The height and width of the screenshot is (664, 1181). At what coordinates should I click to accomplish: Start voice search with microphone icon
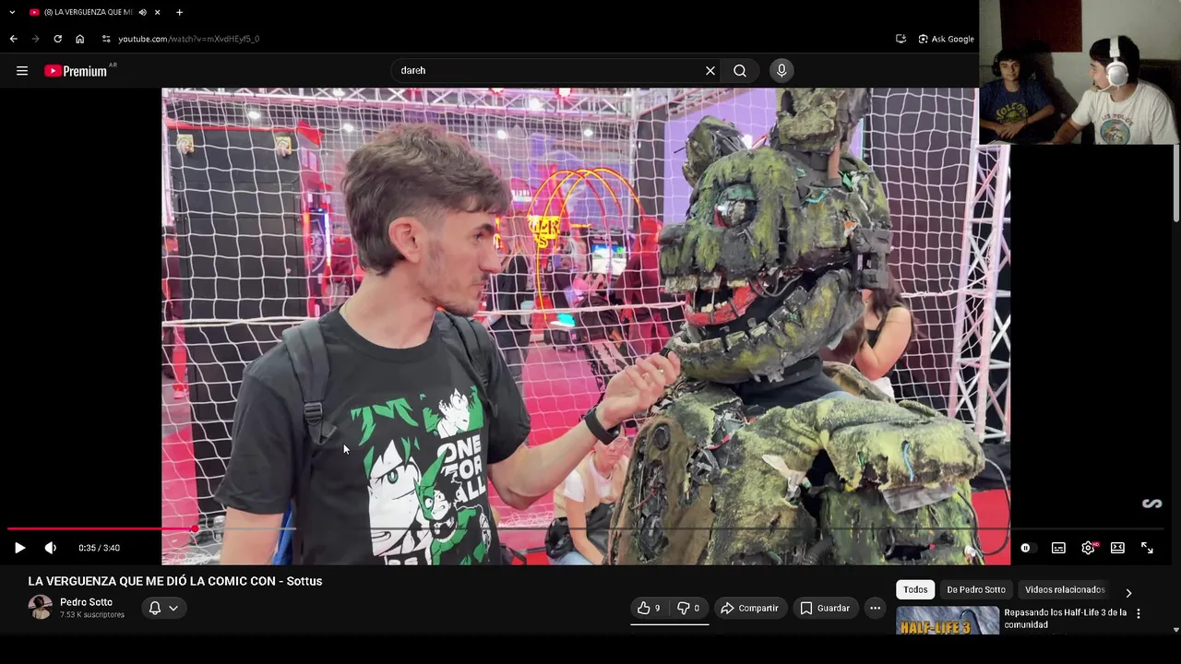click(x=781, y=70)
